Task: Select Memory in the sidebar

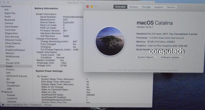Action: point(10,53)
